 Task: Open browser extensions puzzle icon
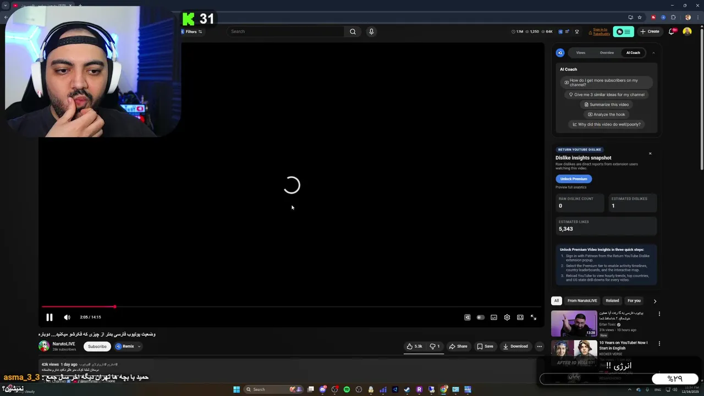pos(673,17)
